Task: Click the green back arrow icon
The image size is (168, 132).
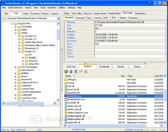Action: (x=66, y=71)
